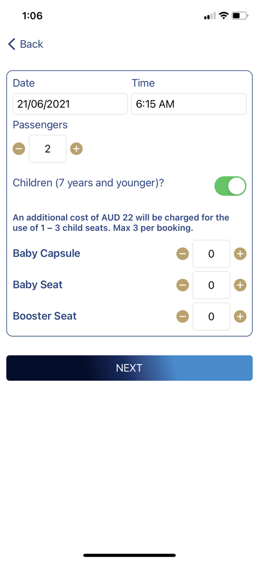This screenshot has height=562, width=259.
Task: Decrease the Baby Seat quantity minus icon
Action: tap(183, 285)
